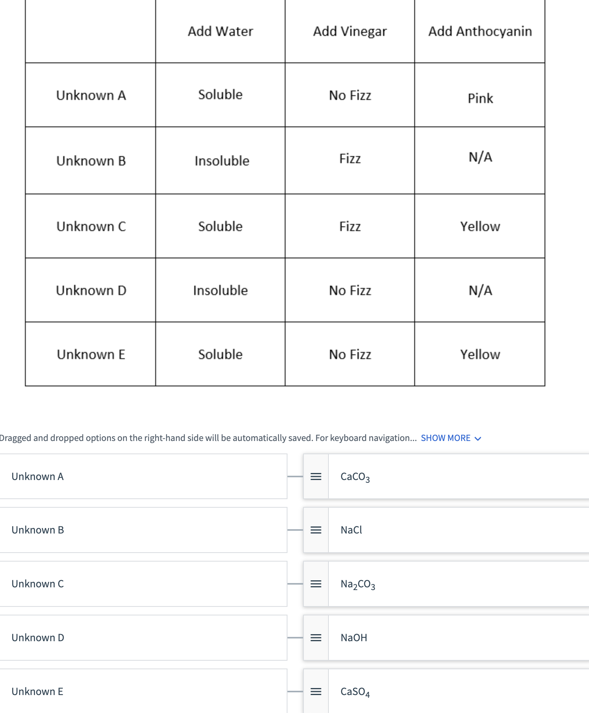Click the drag handle next to Na2CO3
The height and width of the screenshot is (713, 589).
click(x=316, y=584)
